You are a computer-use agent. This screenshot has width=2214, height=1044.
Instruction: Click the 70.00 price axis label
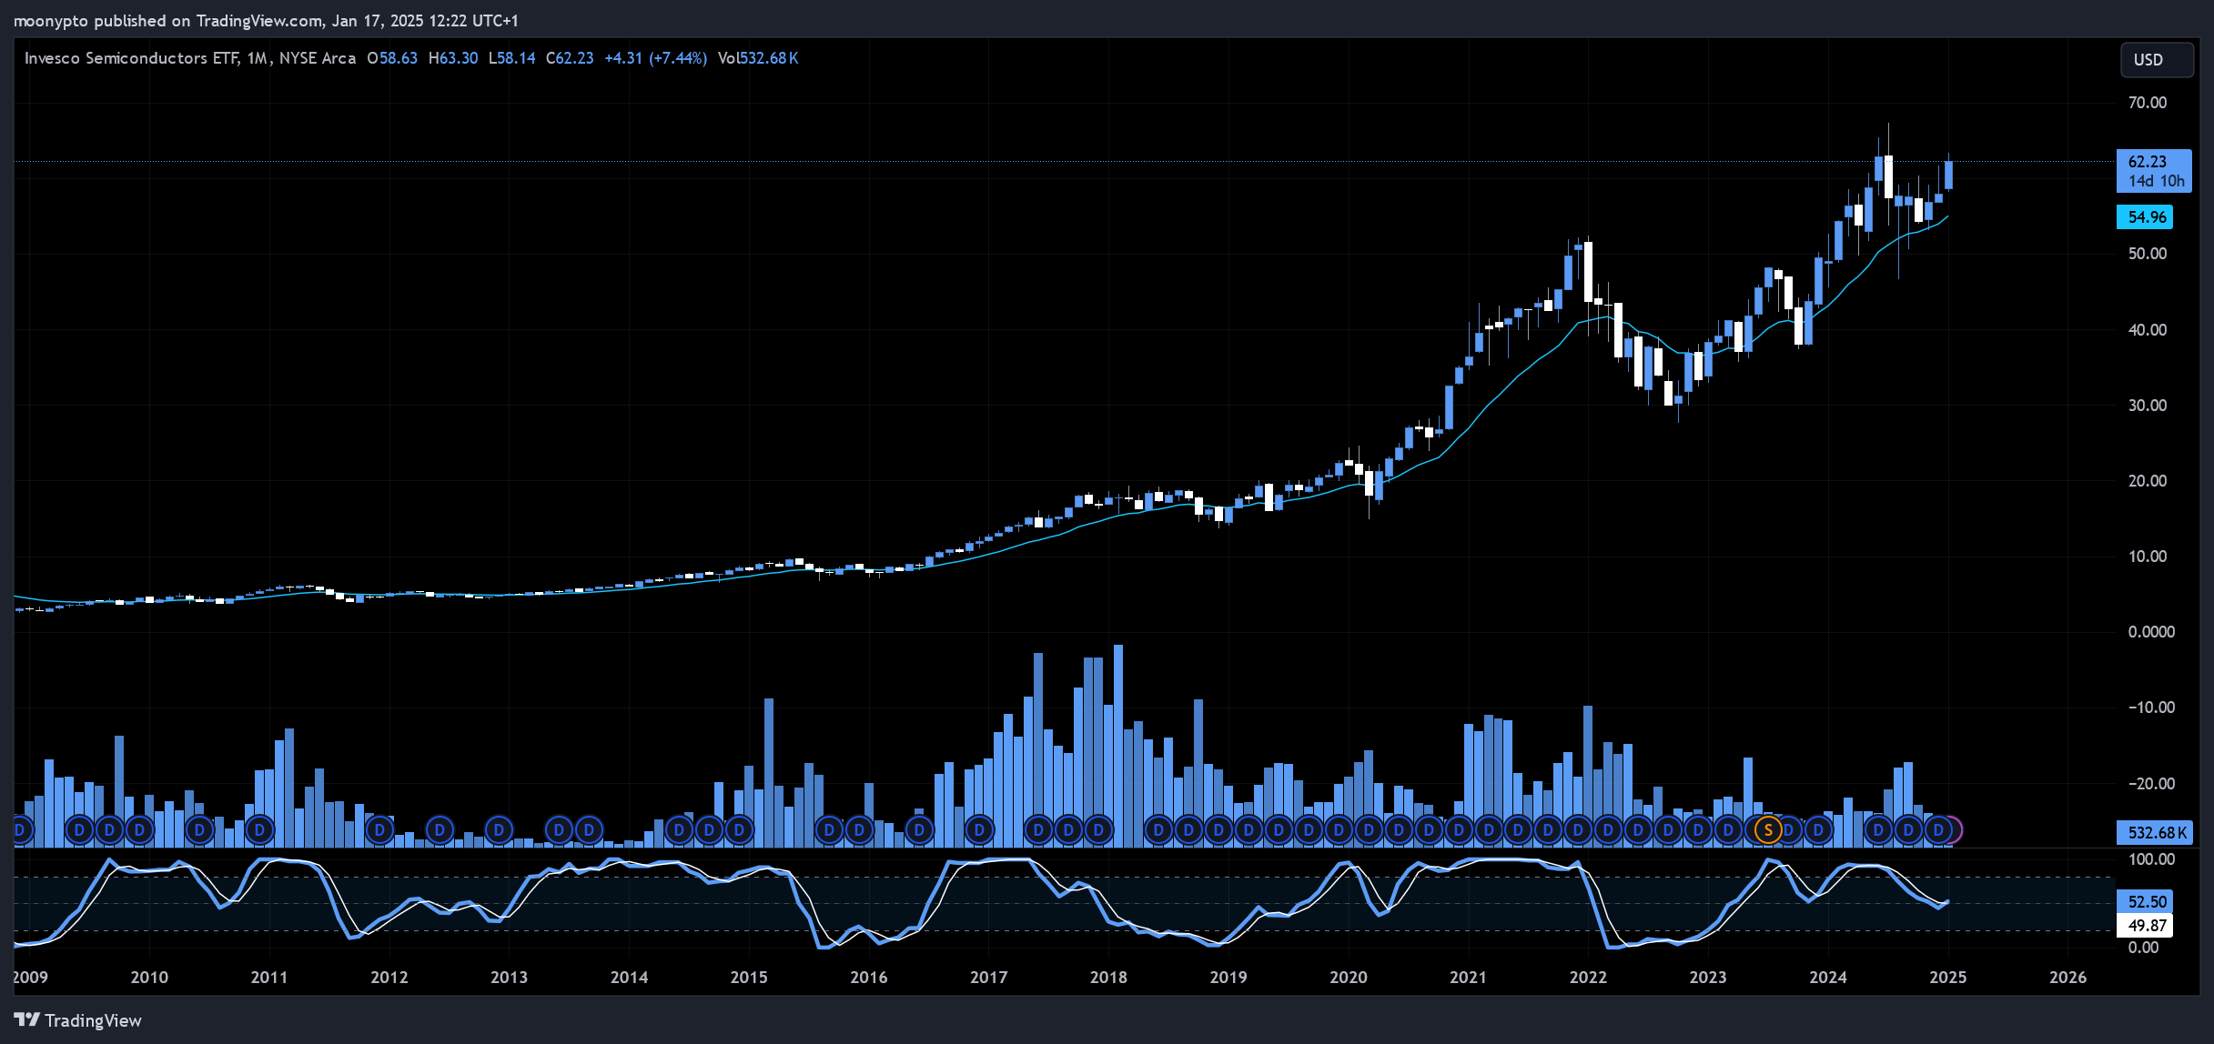(x=2148, y=103)
